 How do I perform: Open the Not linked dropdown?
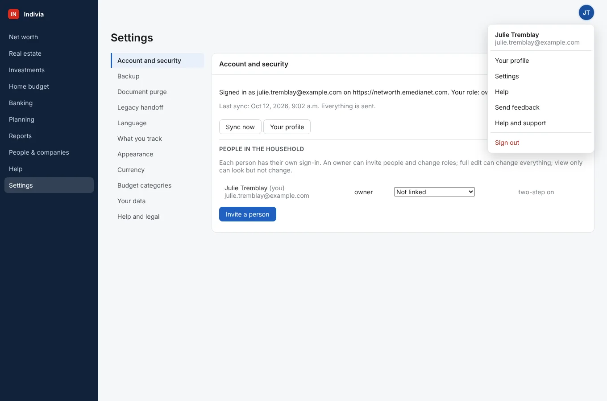[434, 192]
